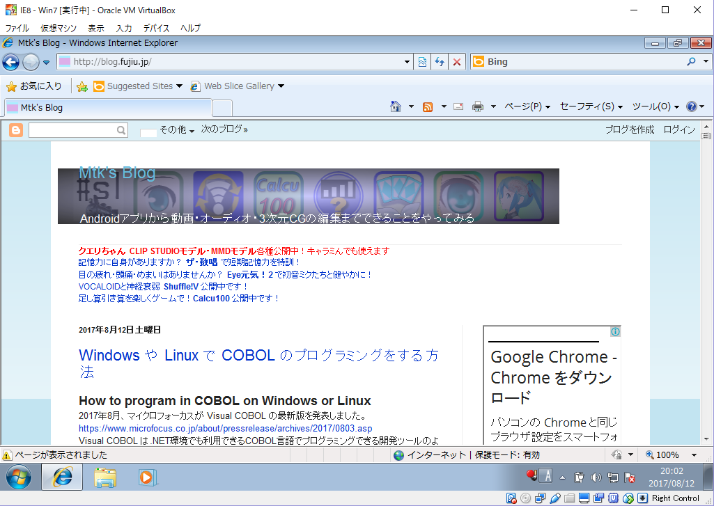Click the RSS feeds icon
The height and width of the screenshot is (506, 714).
coord(428,107)
